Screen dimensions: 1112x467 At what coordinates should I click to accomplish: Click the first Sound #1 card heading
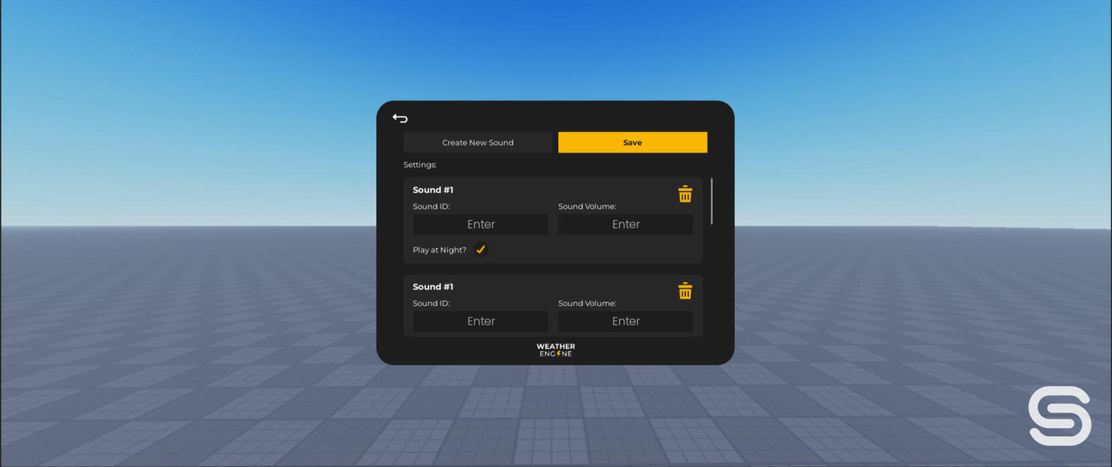(432, 190)
